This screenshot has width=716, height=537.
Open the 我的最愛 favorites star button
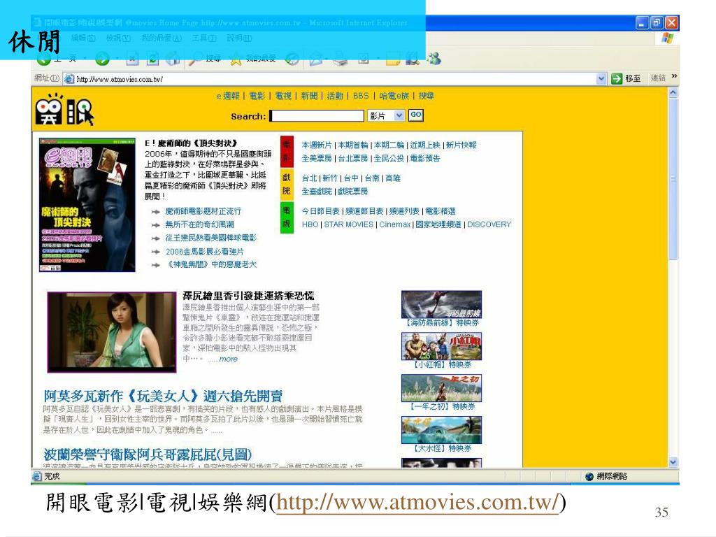tap(252, 59)
